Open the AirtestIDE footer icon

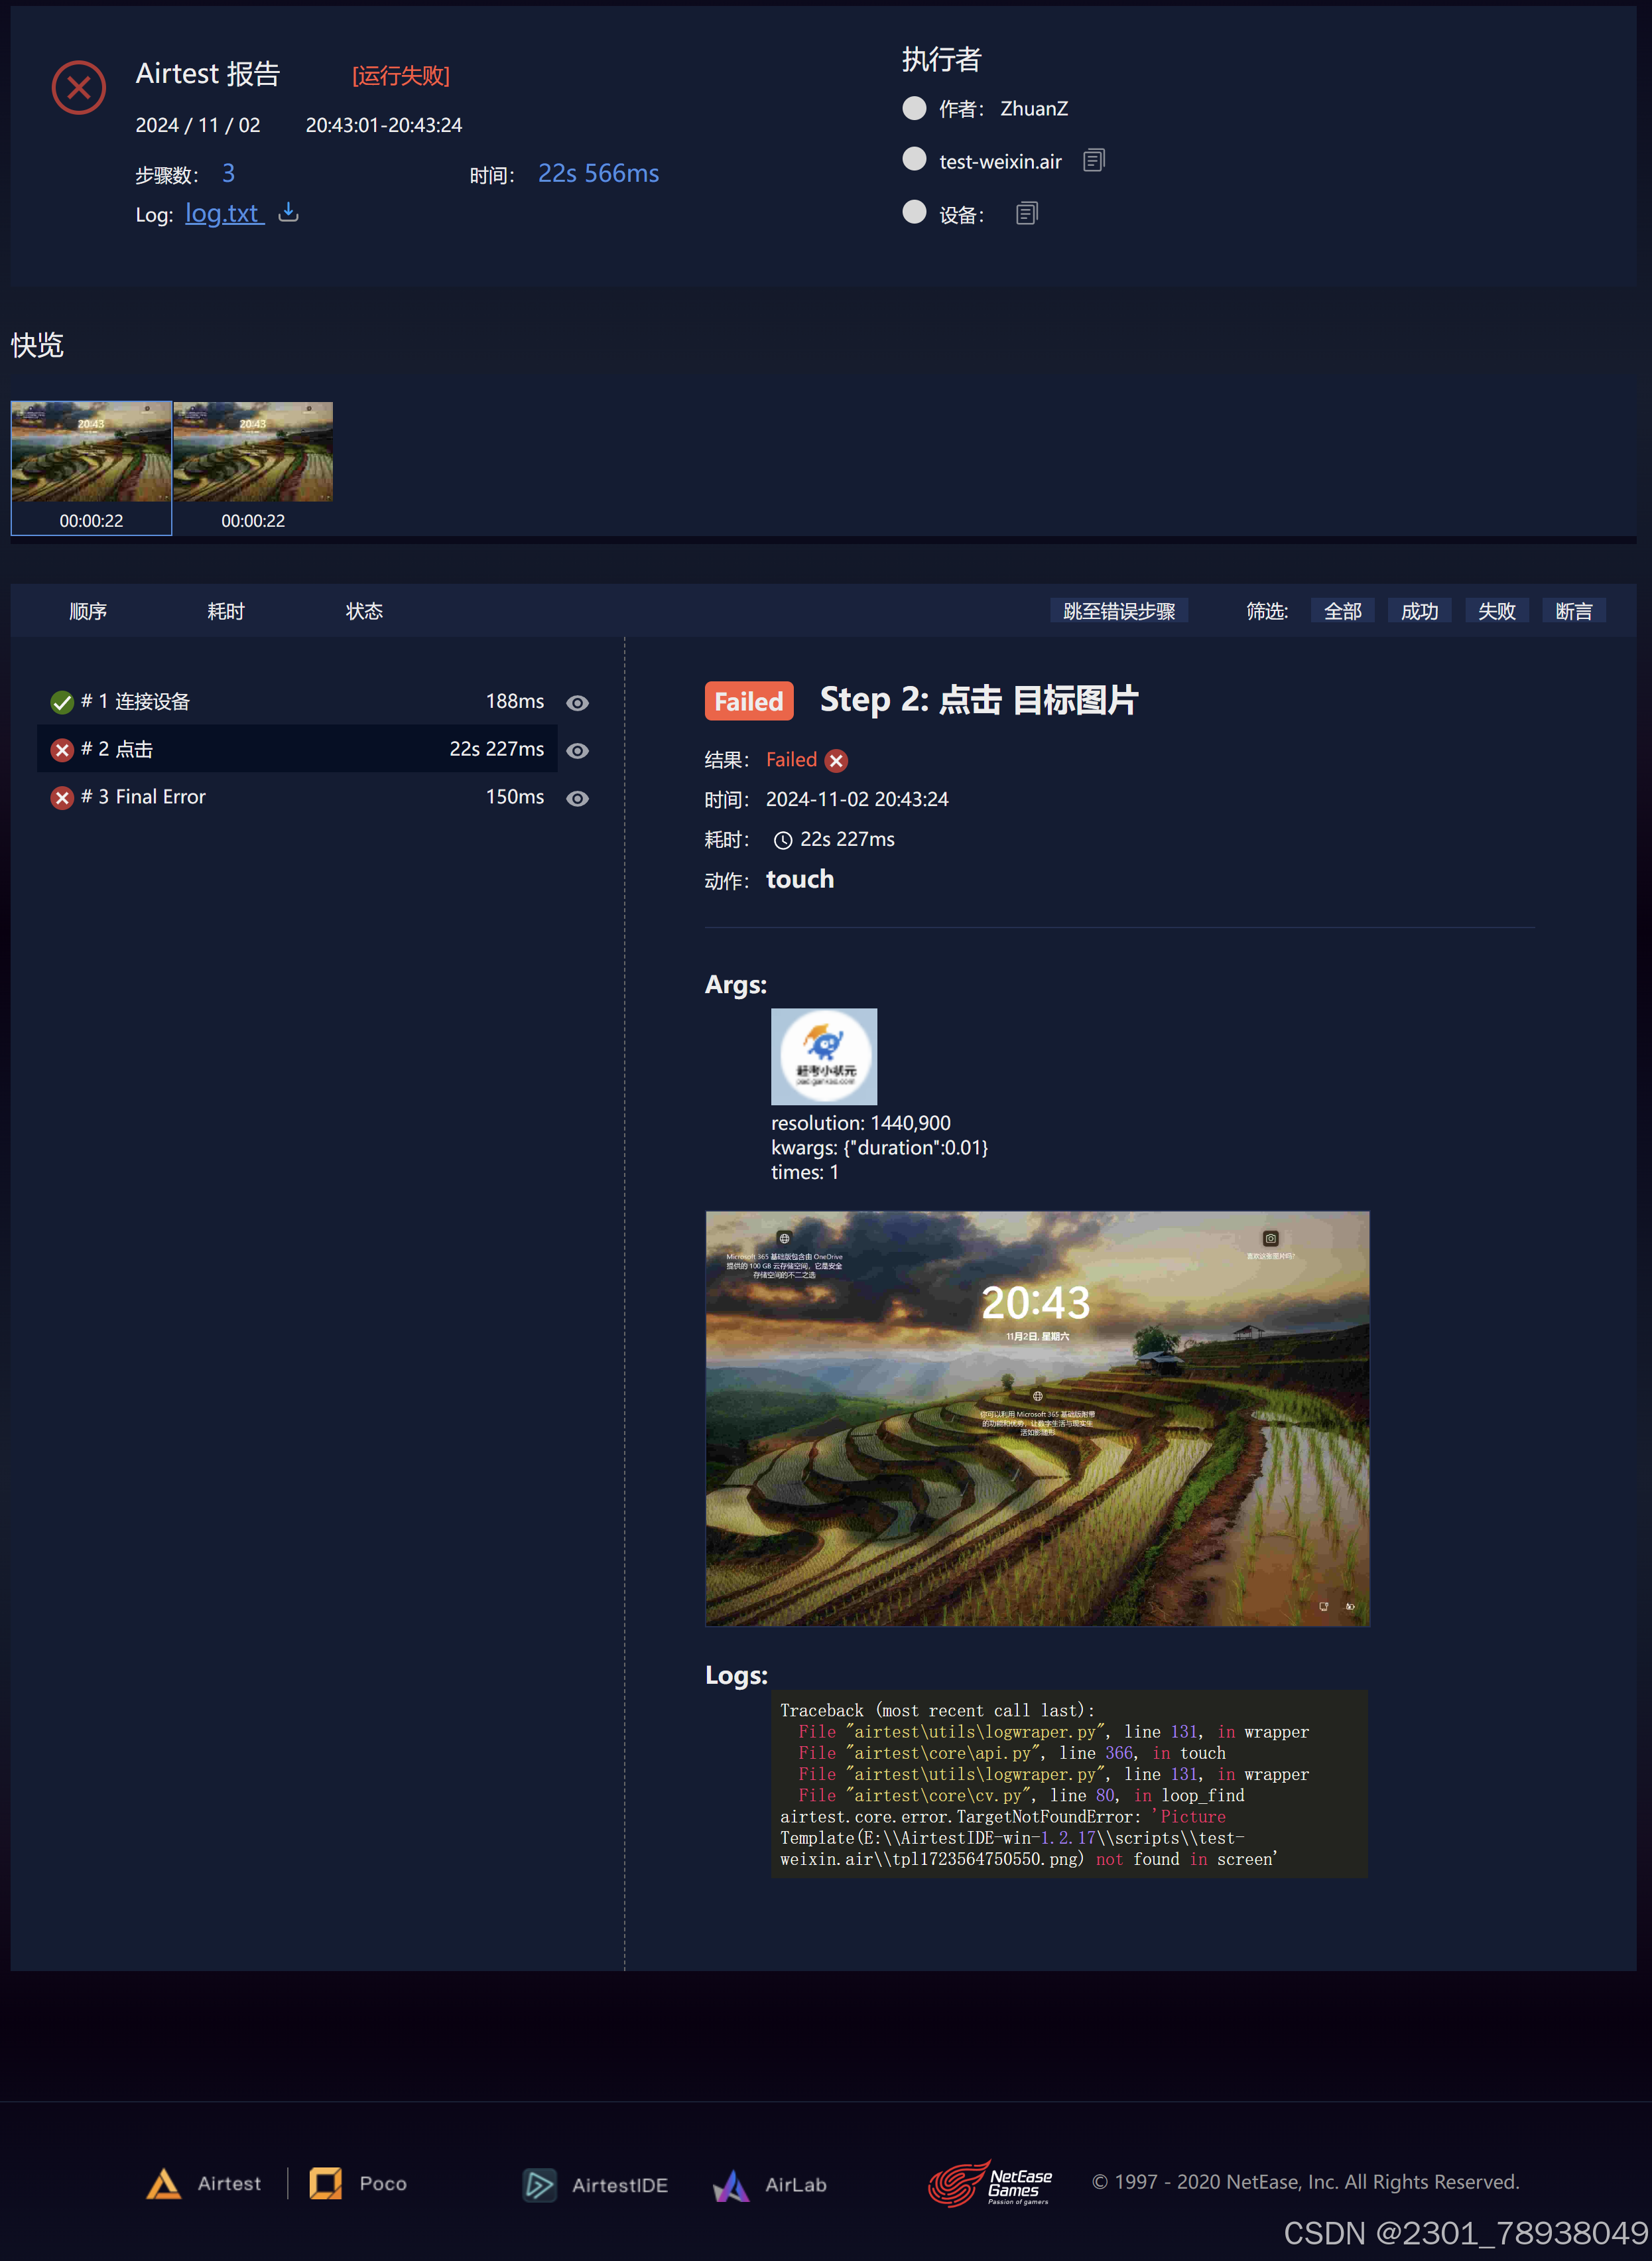coord(540,2185)
